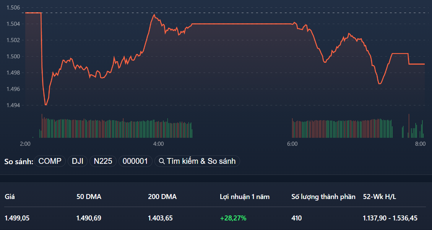432x230 pixels.
Task: Select the 000001 comparison chip
Action: [x=135, y=161]
